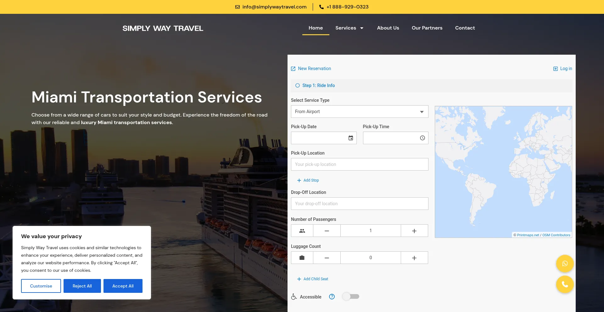
Task: Select the Step 1: Ride Info radio circle
Action: [x=297, y=85]
